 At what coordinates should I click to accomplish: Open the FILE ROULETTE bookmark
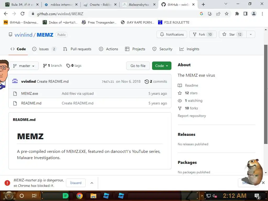point(174,23)
